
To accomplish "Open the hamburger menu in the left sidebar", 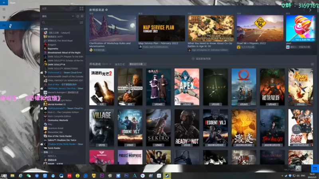I will pos(4,9).
